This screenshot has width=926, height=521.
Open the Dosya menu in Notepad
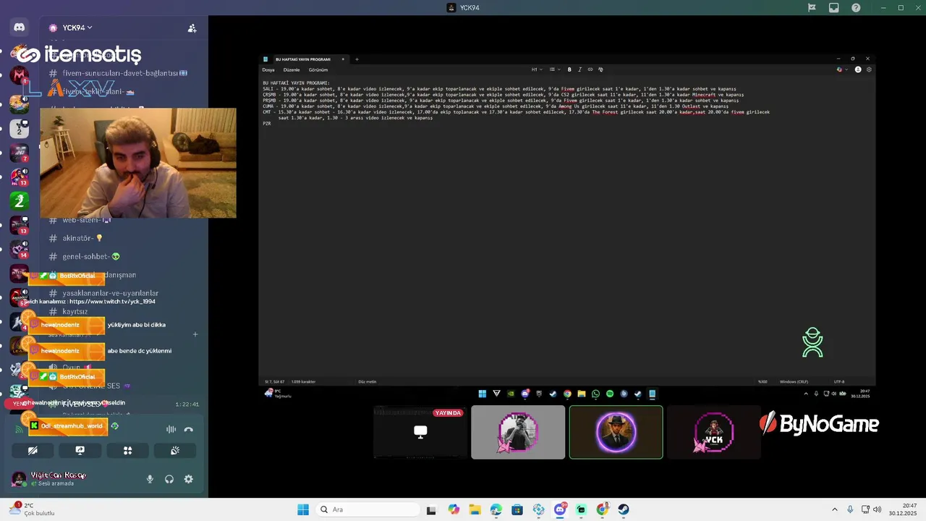[268, 70]
